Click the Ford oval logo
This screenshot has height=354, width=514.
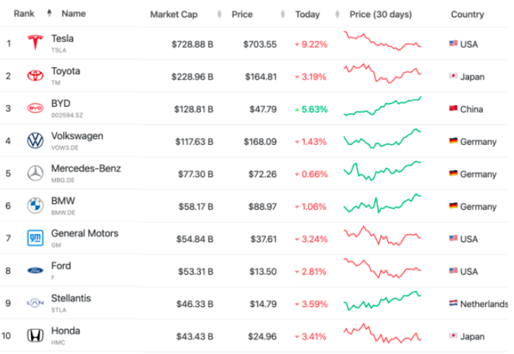tap(35, 271)
